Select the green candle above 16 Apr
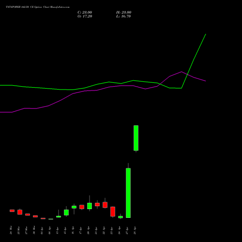 pos(74,207)
